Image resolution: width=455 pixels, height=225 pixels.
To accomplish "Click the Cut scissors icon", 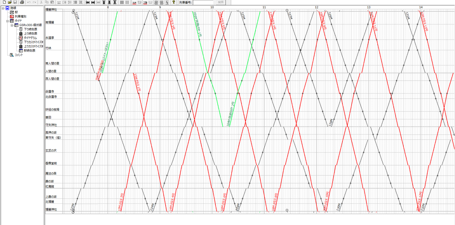I will [x=41, y=2].
